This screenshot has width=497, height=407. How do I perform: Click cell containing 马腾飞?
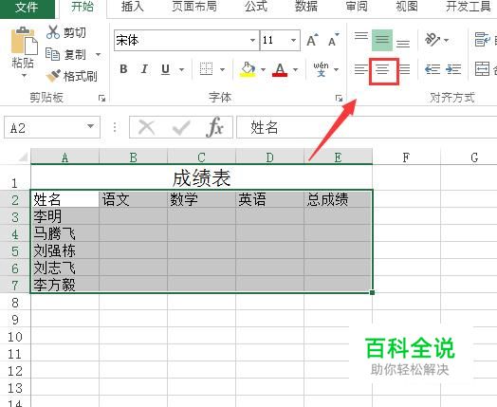pyautogui.click(x=65, y=233)
